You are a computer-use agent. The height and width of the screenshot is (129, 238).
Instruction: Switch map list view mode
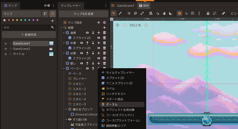pos(52,14)
